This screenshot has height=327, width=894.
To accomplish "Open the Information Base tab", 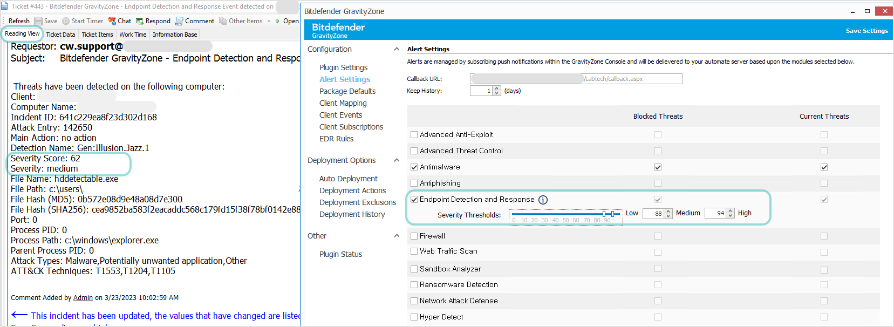I will [175, 35].
